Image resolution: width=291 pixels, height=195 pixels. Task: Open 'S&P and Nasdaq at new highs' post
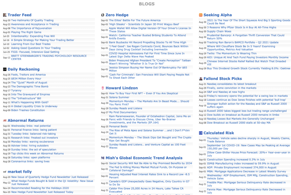tap(226, 92)
